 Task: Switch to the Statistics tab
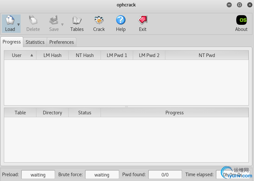(35, 42)
